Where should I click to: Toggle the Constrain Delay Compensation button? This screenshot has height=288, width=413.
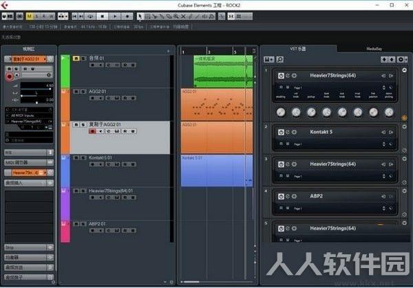20,16
